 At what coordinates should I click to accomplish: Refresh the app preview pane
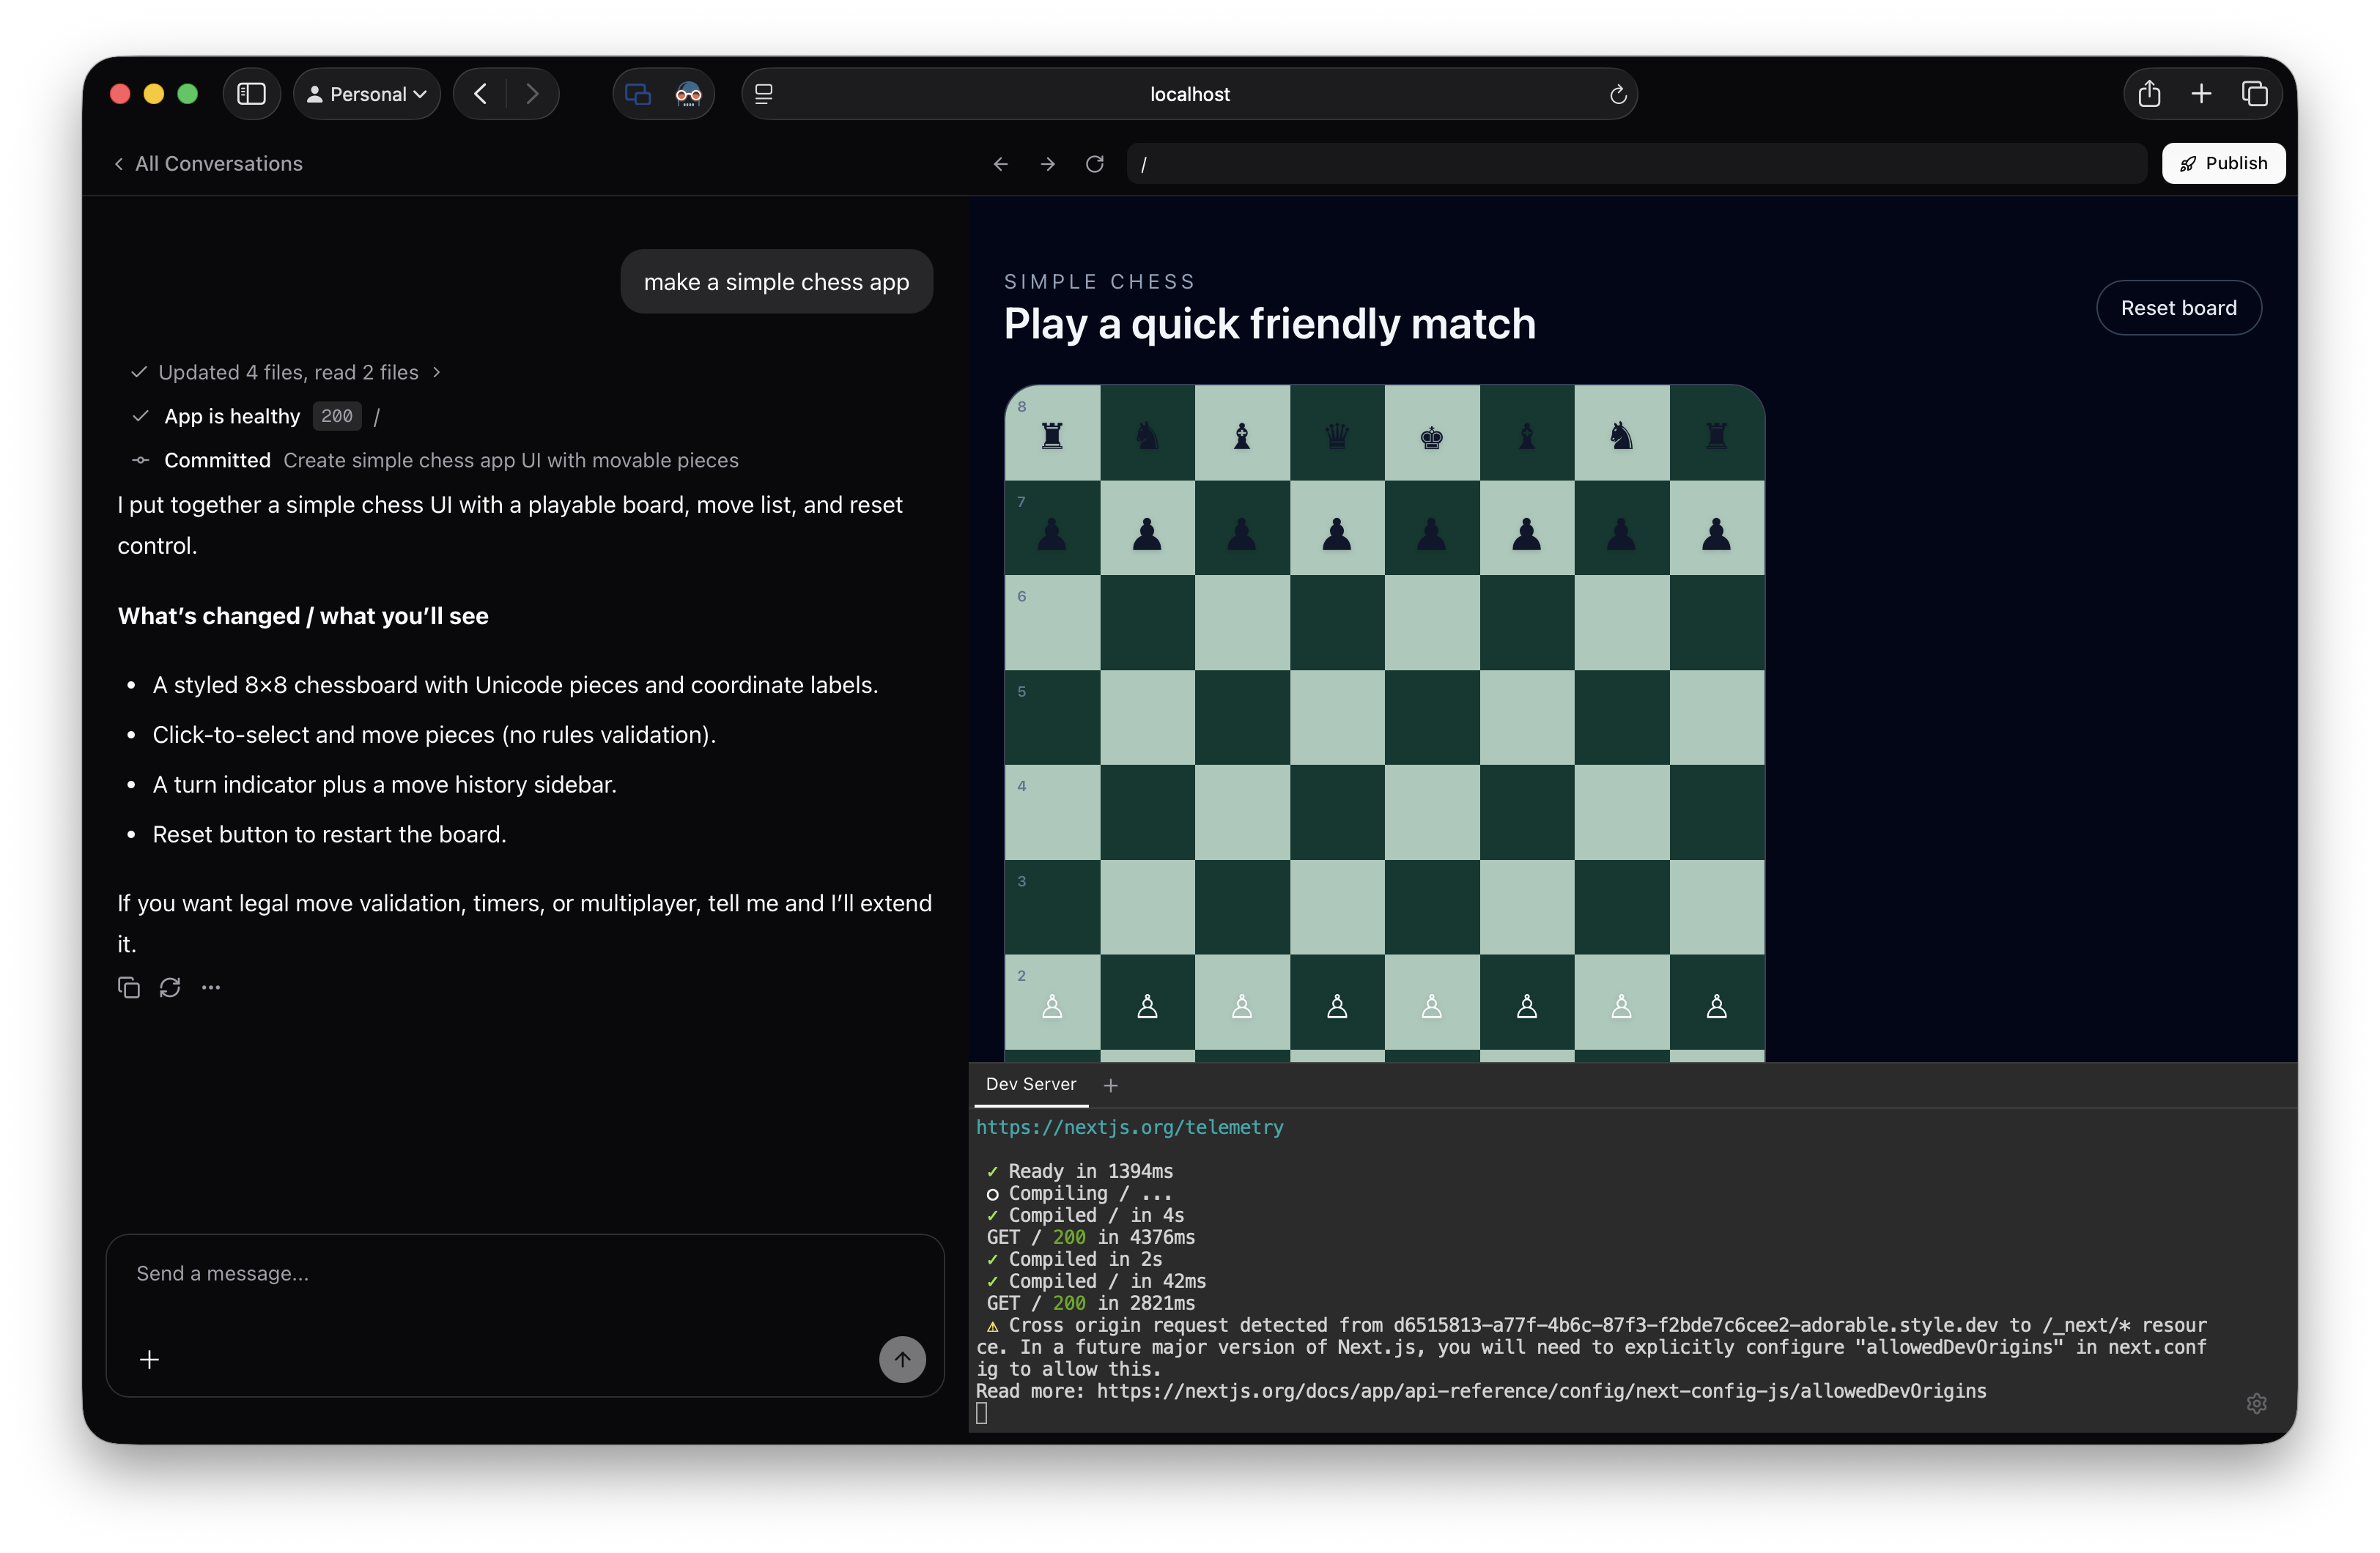click(1095, 163)
